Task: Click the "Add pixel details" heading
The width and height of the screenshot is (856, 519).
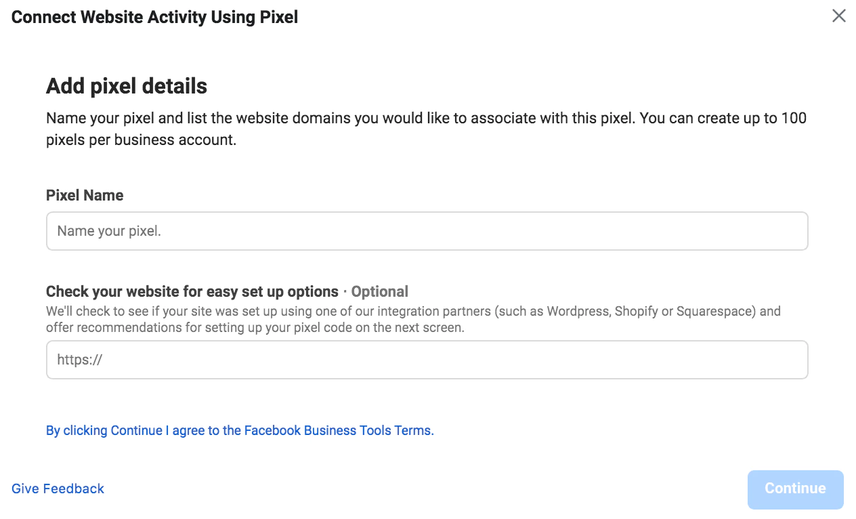Action: pyautogui.click(x=127, y=86)
